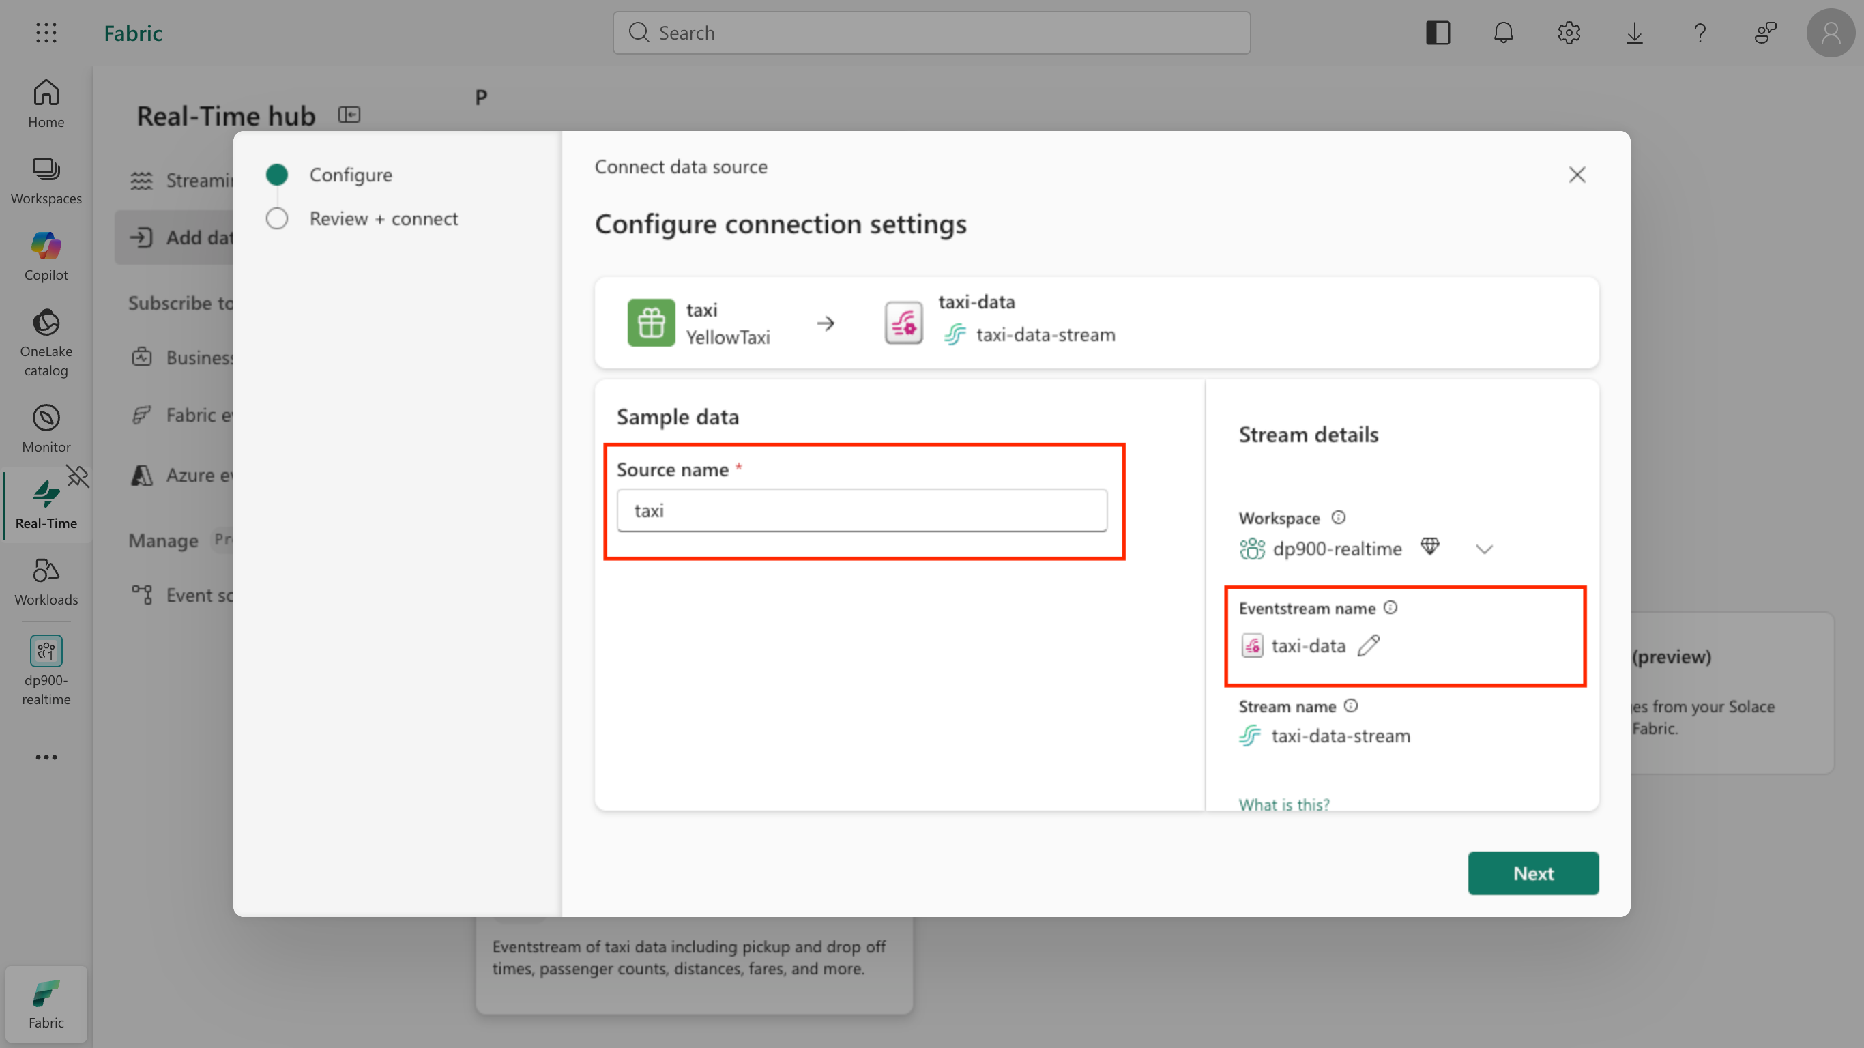Go to Home in left rail

(x=46, y=104)
